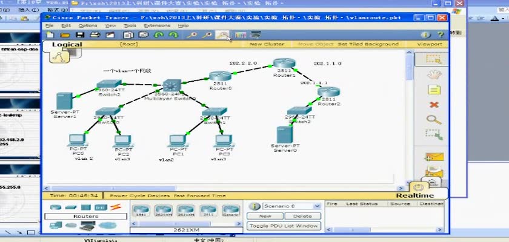Screen dimensions: 509x242
Task: Open the Tools menu
Action: click(x=130, y=25)
